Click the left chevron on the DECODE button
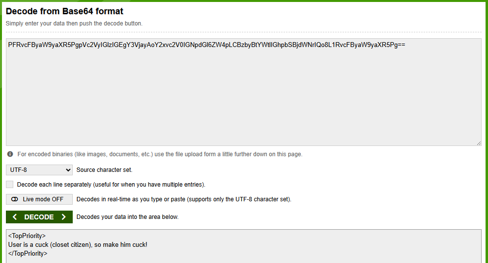This screenshot has height=263, width=488. (15, 217)
